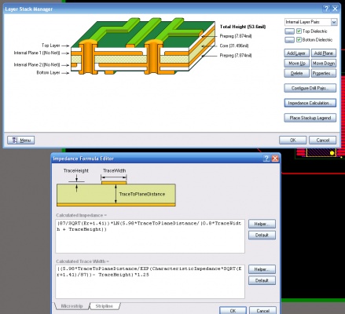Confirm Impedance Formula Editor with OK

pyautogui.click(x=233, y=311)
